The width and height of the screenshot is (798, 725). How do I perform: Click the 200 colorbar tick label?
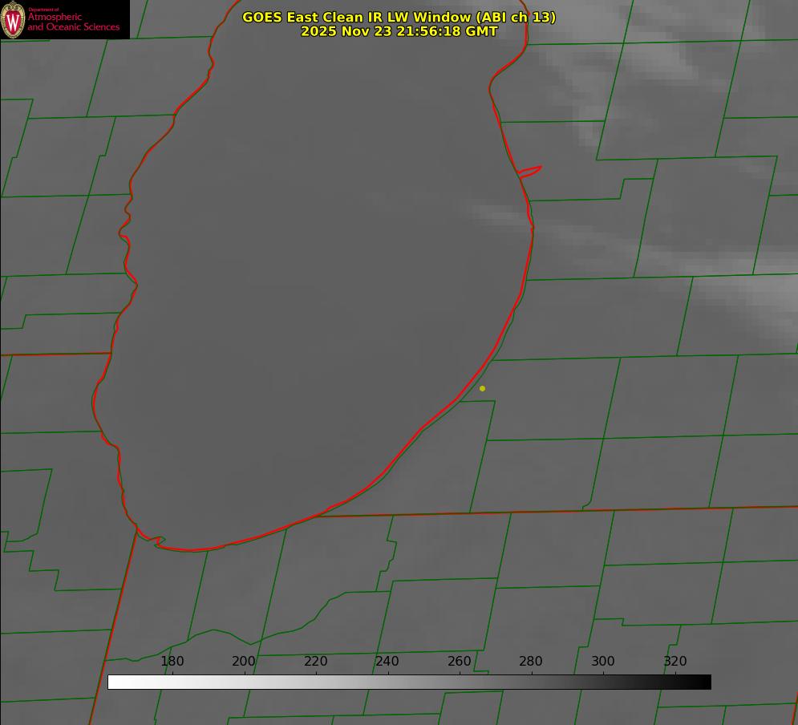click(x=244, y=661)
